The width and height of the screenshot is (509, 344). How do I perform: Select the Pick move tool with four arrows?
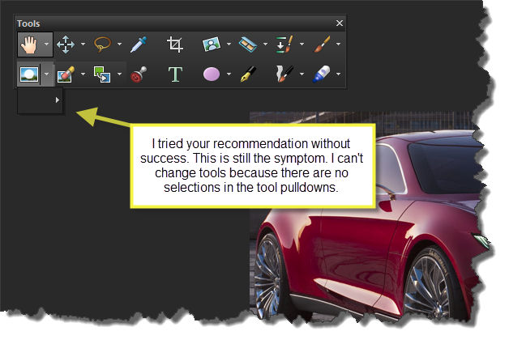coord(65,44)
